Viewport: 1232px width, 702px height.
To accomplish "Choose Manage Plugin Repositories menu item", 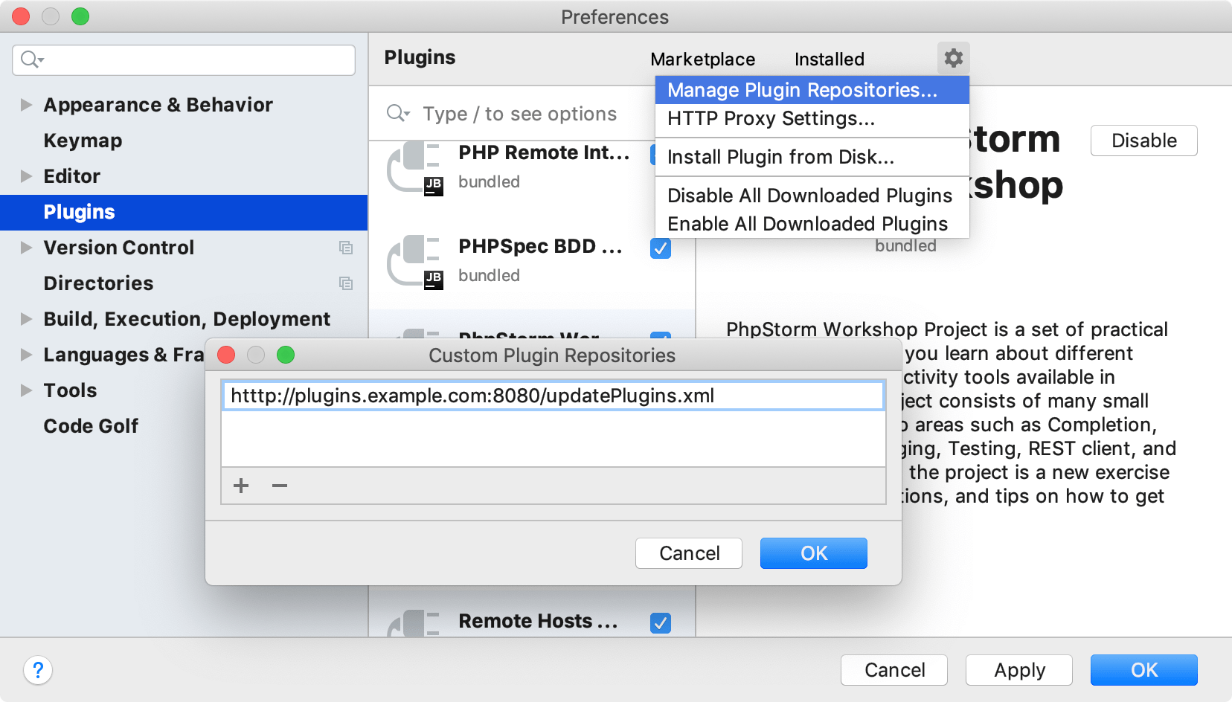I will (x=812, y=90).
